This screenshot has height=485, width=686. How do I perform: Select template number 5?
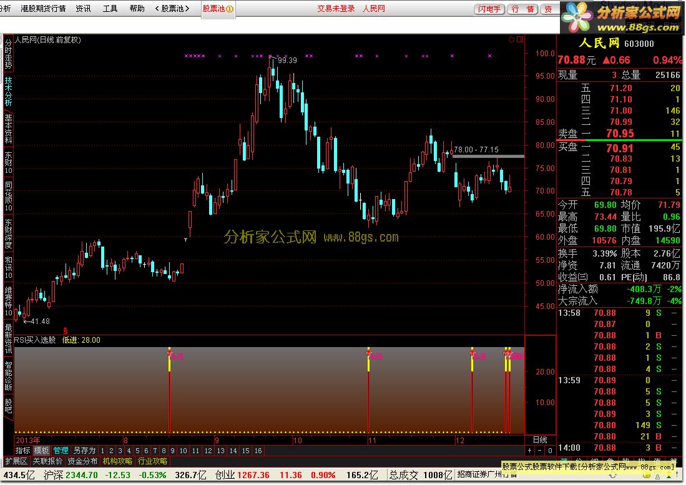point(137,451)
